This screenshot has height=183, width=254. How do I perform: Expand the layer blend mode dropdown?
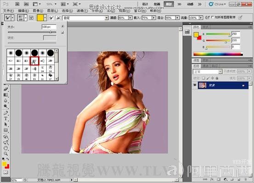pyautogui.click(x=207, y=71)
